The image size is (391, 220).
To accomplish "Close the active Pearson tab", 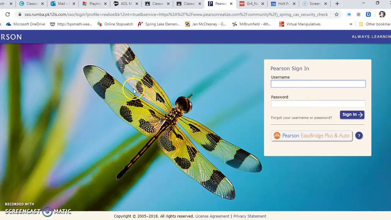I will tap(231, 4).
